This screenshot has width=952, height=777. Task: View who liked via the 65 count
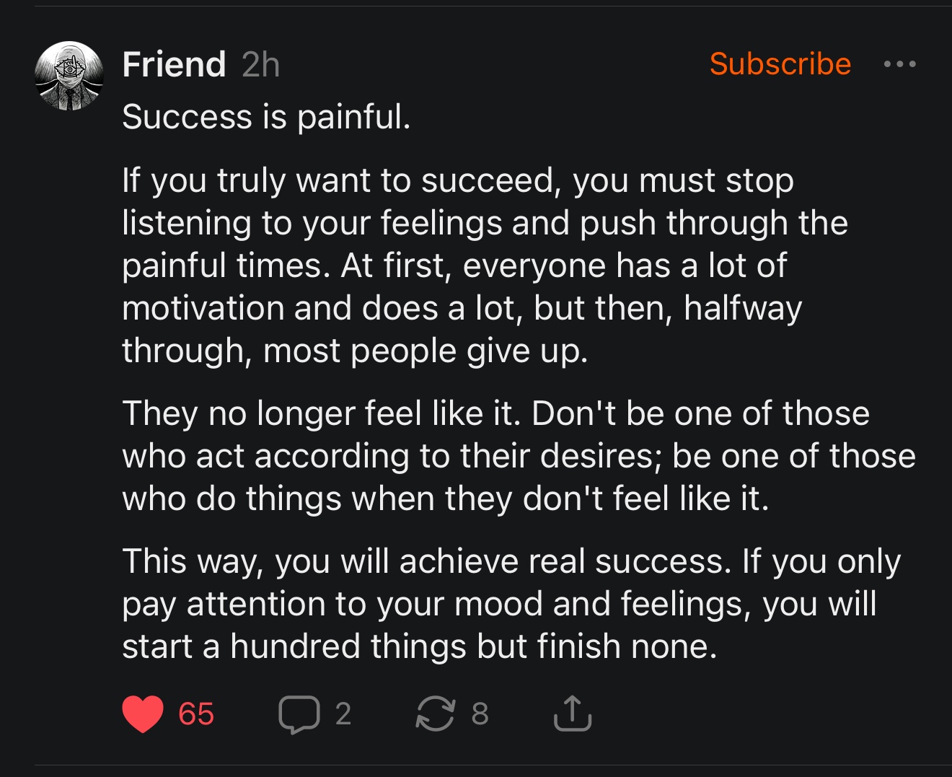[196, 714]
